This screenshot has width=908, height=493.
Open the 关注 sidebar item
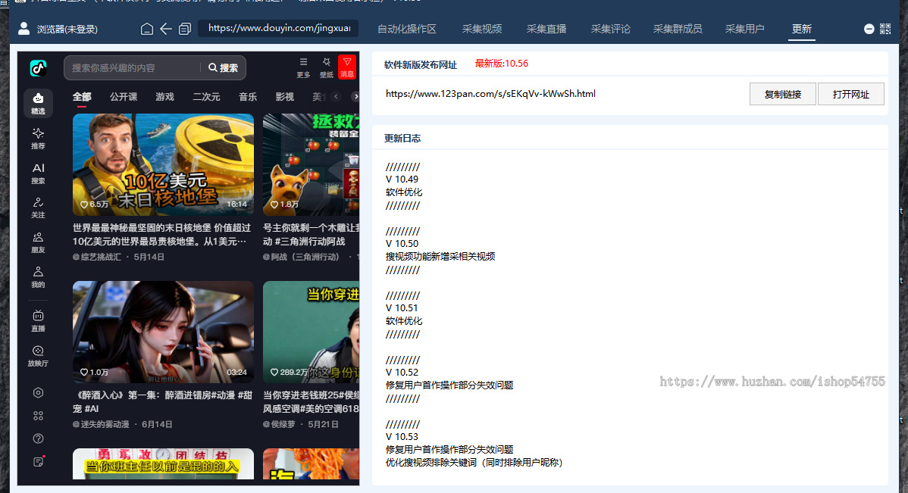(x=38, y=207)
